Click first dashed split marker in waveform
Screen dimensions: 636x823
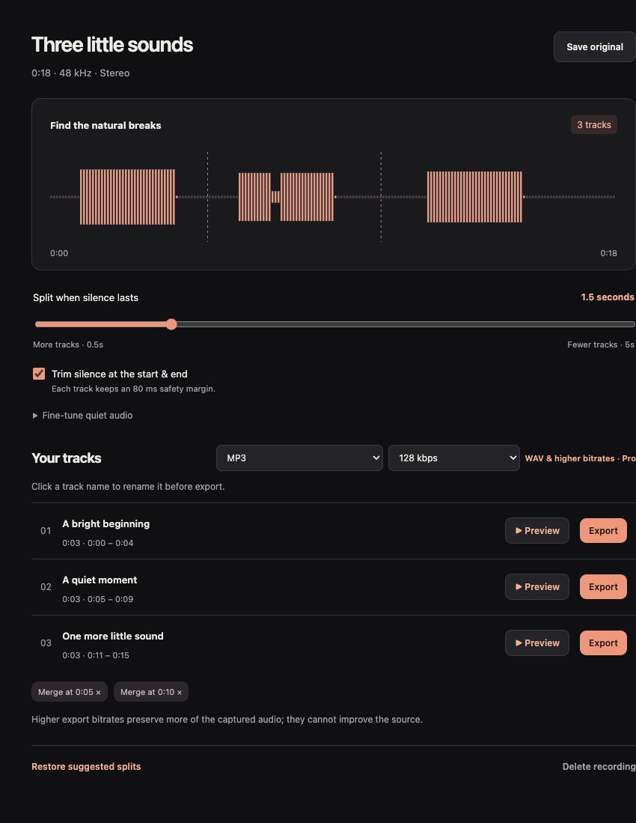click(x=207, y=197)
